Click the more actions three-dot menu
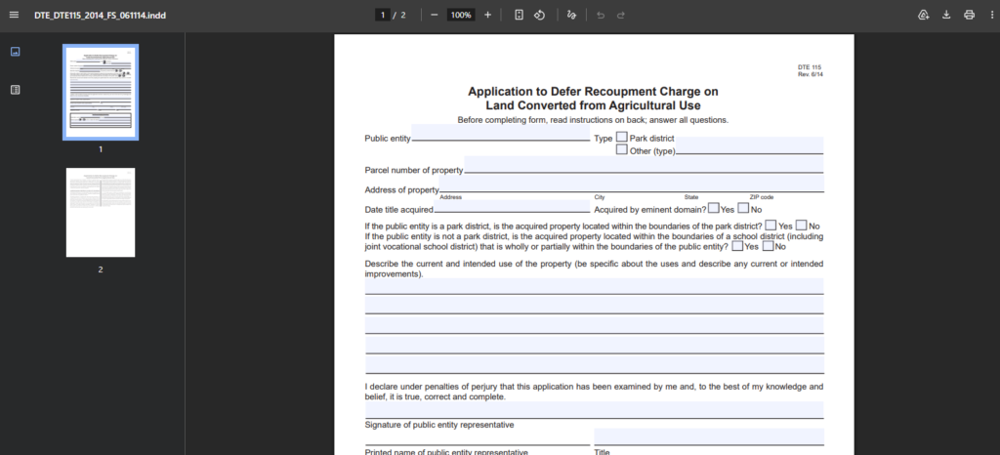Viewport: 1000px width, 455px height. (x=988, y=15)
